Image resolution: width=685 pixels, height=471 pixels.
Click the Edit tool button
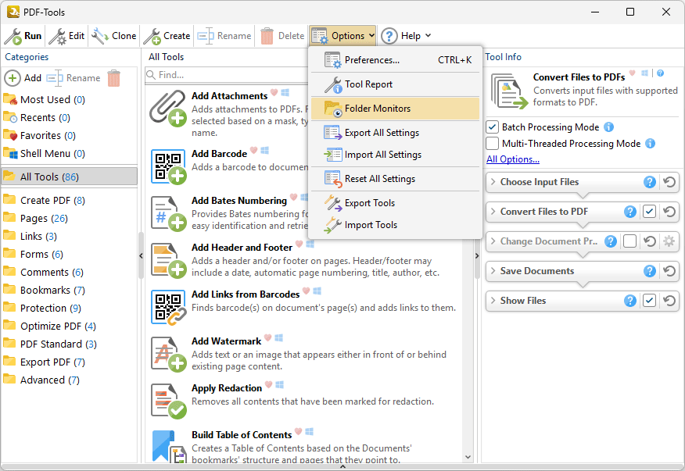point(66,36)
